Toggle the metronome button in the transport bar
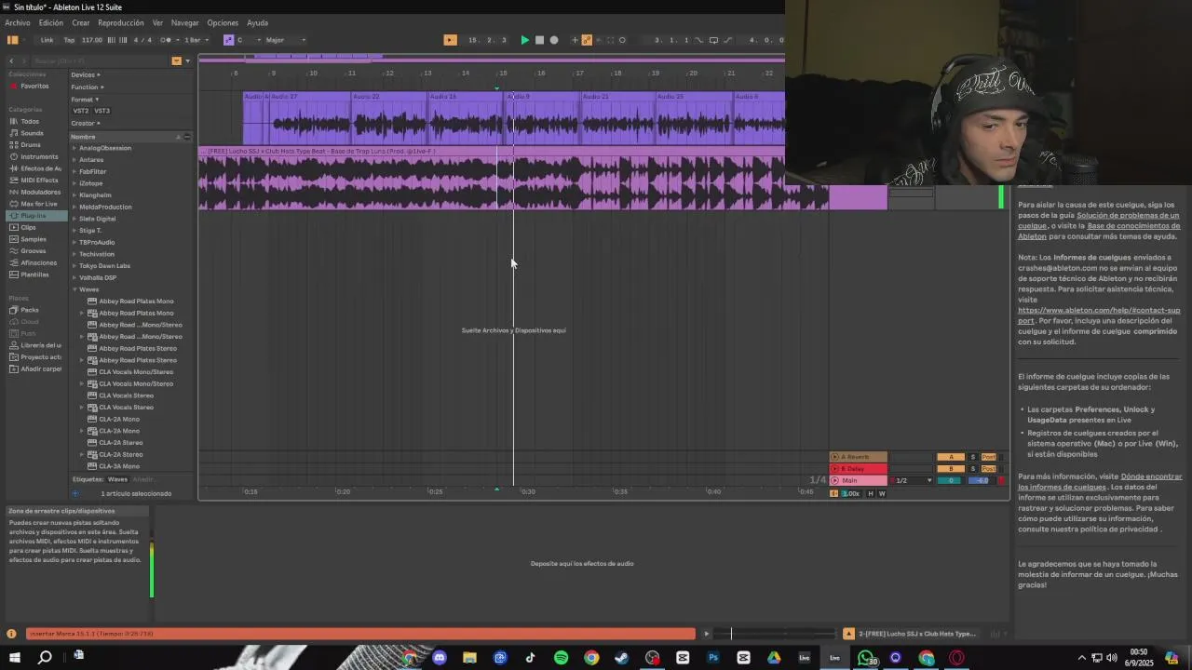Image resolution: width=1192 pixels, height=670 pixels. (167, 40)
